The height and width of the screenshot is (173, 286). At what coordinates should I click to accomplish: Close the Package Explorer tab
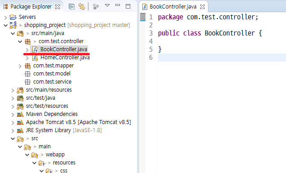point(57,7)
